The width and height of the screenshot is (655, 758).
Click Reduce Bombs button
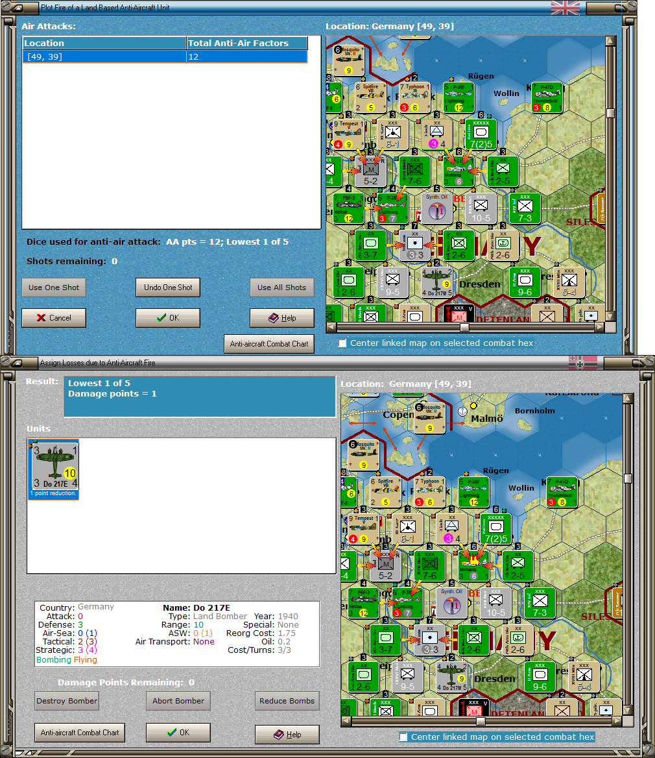(287, 701)
